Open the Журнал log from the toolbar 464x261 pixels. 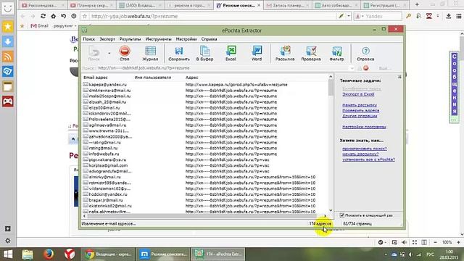pyautogui.click(x=150, y=53)
